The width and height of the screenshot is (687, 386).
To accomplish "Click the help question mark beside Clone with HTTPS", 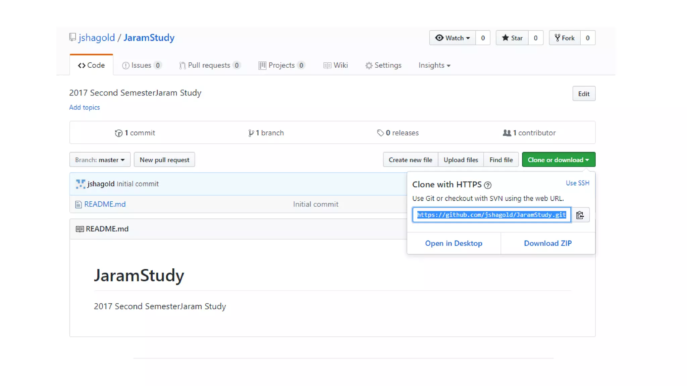I will [488, 185].
